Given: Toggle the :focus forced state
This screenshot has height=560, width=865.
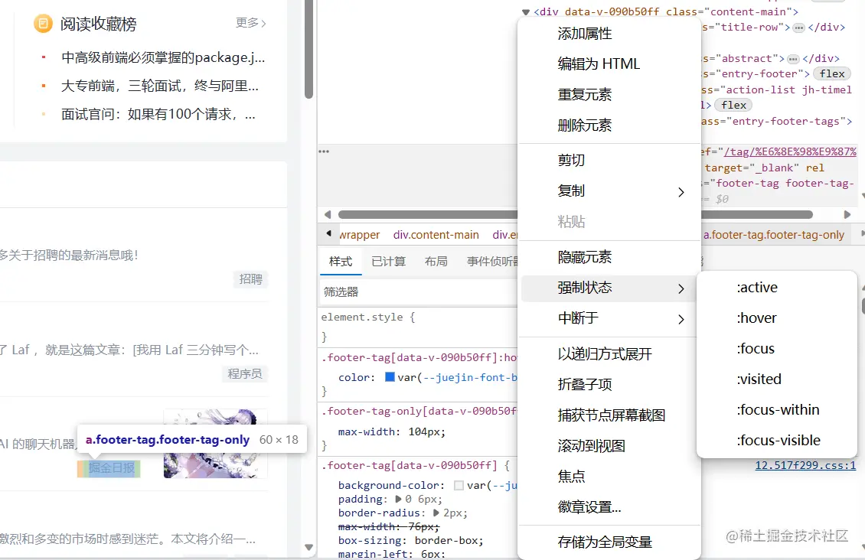Looking at the screenshot, I should pos(756,349).
